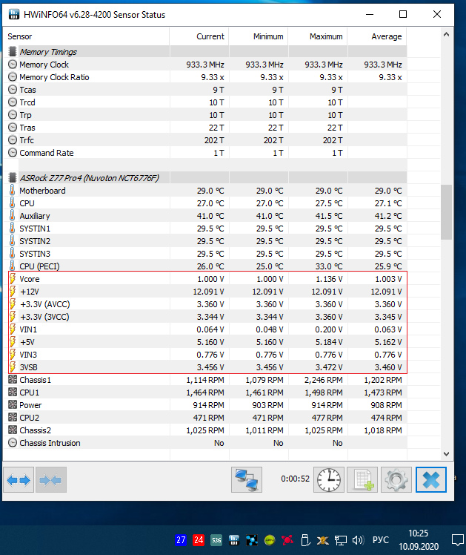The height and width of the screenshot is (555, 466).
Task: Select the CPU temperature row
Action: coord(205,203)
